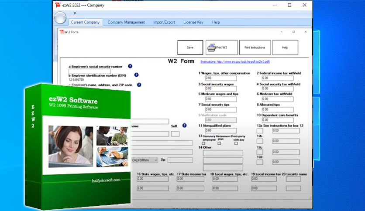
Task: Click the Dependent care benefits field
Action: [x=278, y=120]
